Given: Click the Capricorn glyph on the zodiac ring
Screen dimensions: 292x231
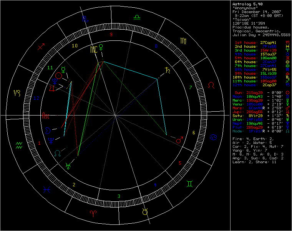Looking at the screenshot, I should click(x=17, y=93).
